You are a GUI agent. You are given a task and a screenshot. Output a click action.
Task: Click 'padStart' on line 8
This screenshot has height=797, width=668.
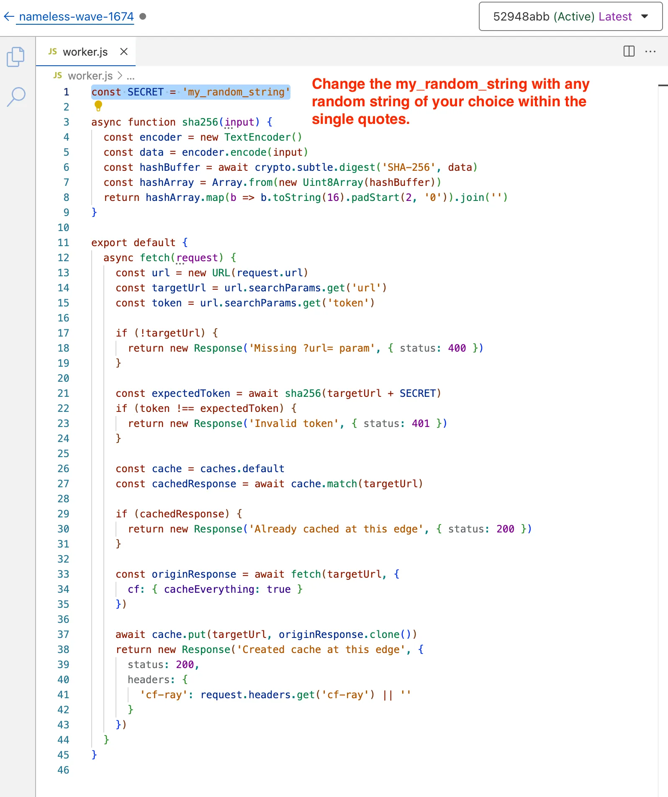tap(375, 197)
